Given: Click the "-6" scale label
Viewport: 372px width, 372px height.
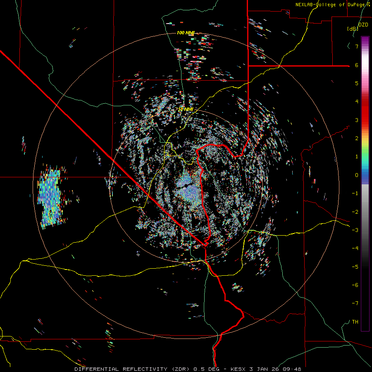Looking at the screenshot, I should pyautogui.click(x=355, y=285).
